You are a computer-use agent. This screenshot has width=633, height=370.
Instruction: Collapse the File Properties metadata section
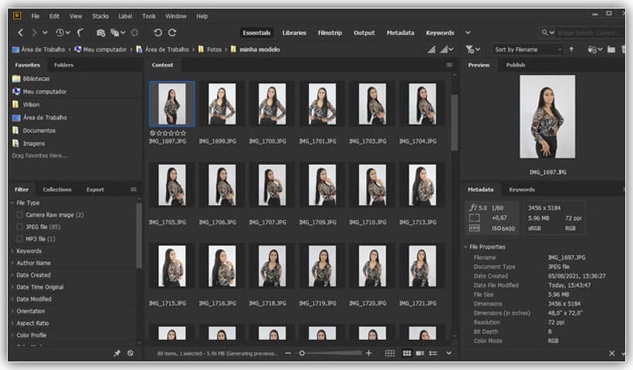point(465,247)
